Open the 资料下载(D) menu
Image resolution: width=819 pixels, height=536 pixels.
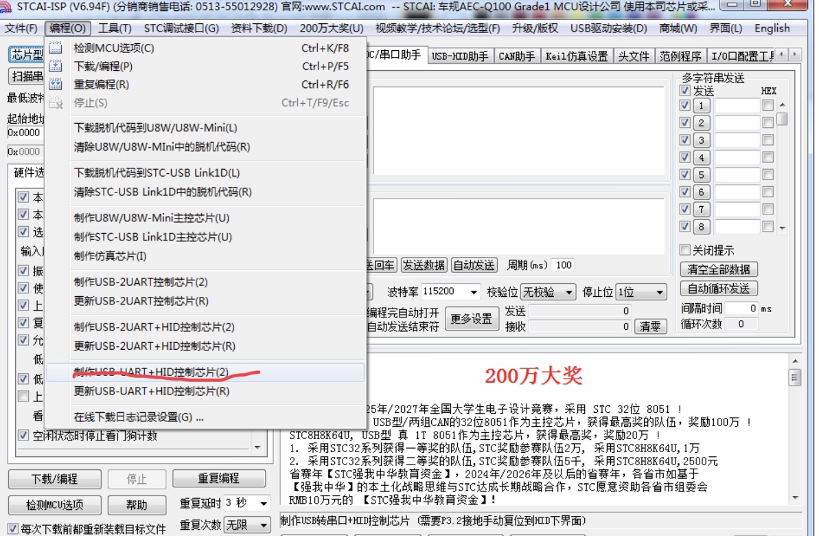pos(259,28)
